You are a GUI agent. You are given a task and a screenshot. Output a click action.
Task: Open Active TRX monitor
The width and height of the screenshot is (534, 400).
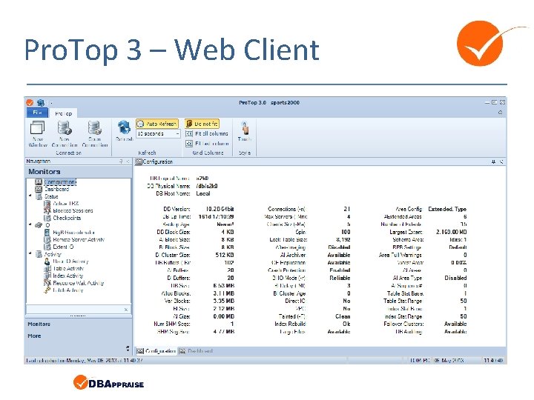coord(66,204)
